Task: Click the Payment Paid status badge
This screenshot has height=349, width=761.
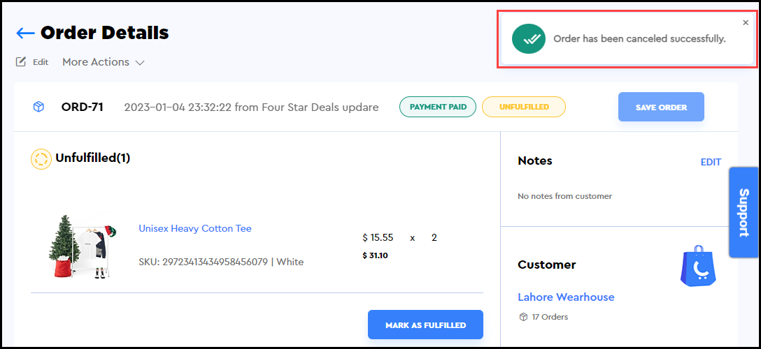Action: point(438,107)
